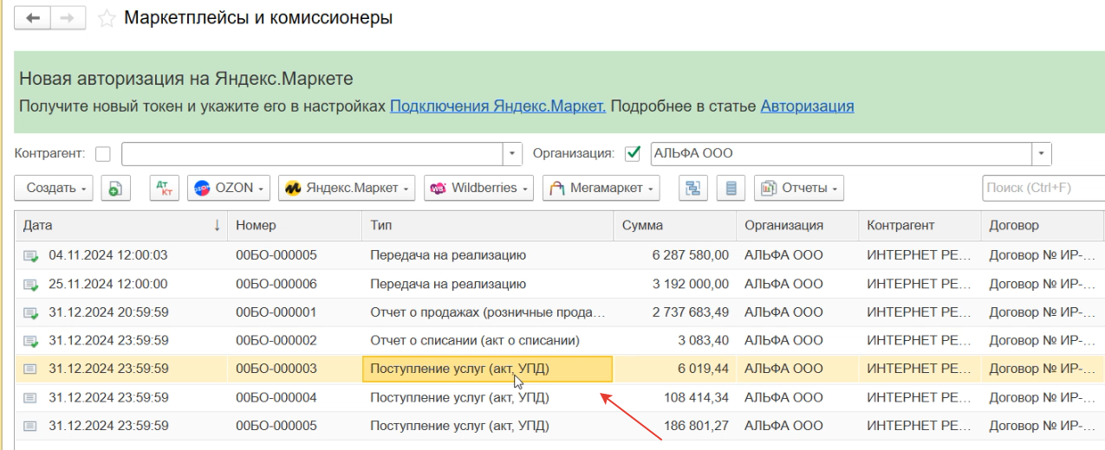Show accounting entries with Дт/Кт icon

[162, 188]
